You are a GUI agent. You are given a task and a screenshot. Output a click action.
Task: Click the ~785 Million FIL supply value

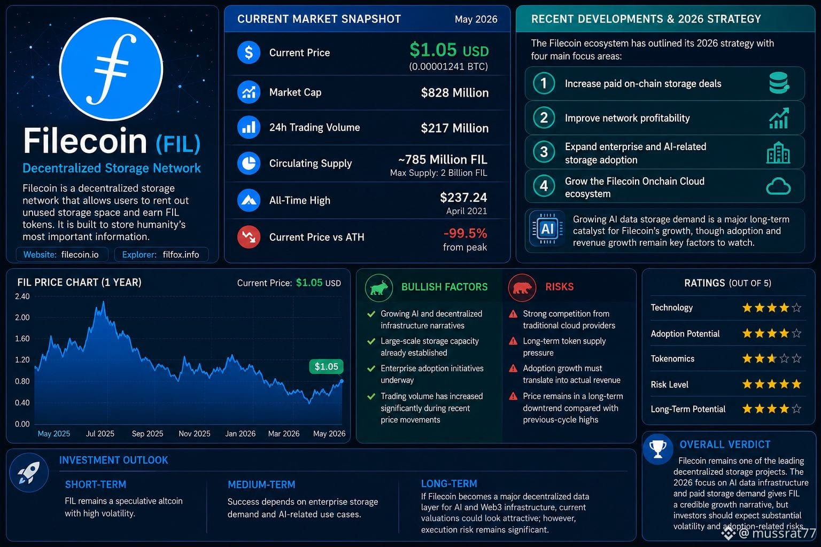(x=443, y=159)
